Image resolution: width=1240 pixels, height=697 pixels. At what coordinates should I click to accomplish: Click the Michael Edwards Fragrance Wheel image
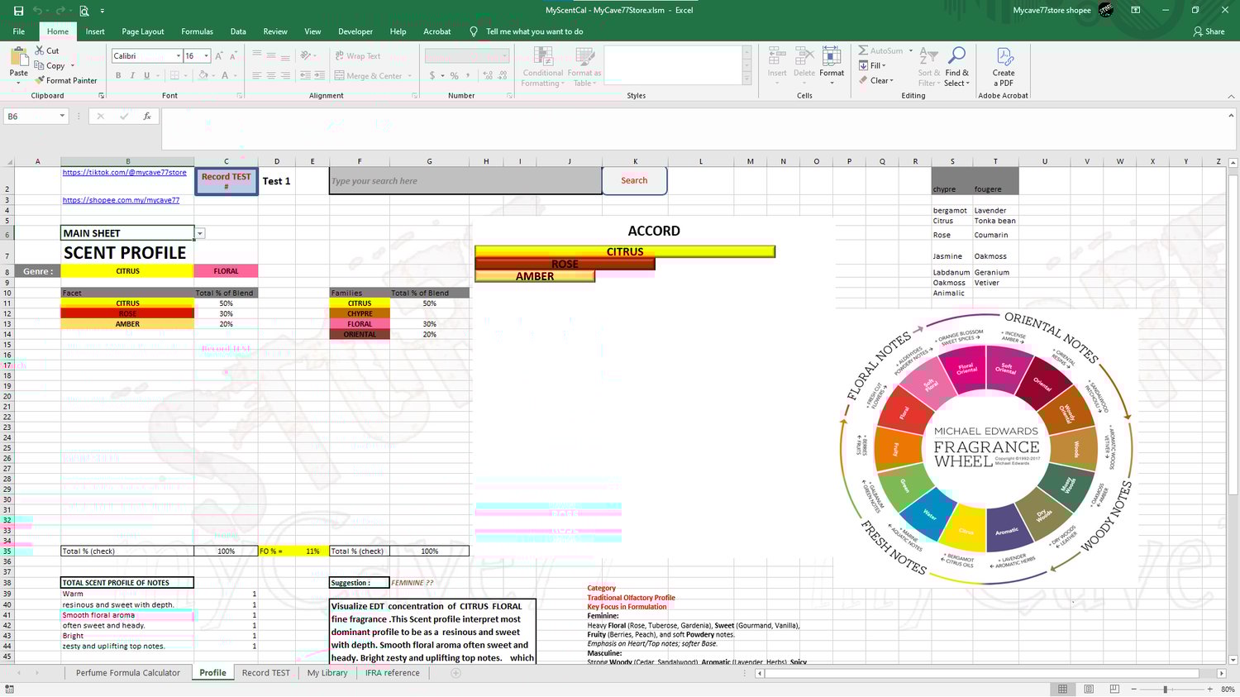(x=986, y=449)
